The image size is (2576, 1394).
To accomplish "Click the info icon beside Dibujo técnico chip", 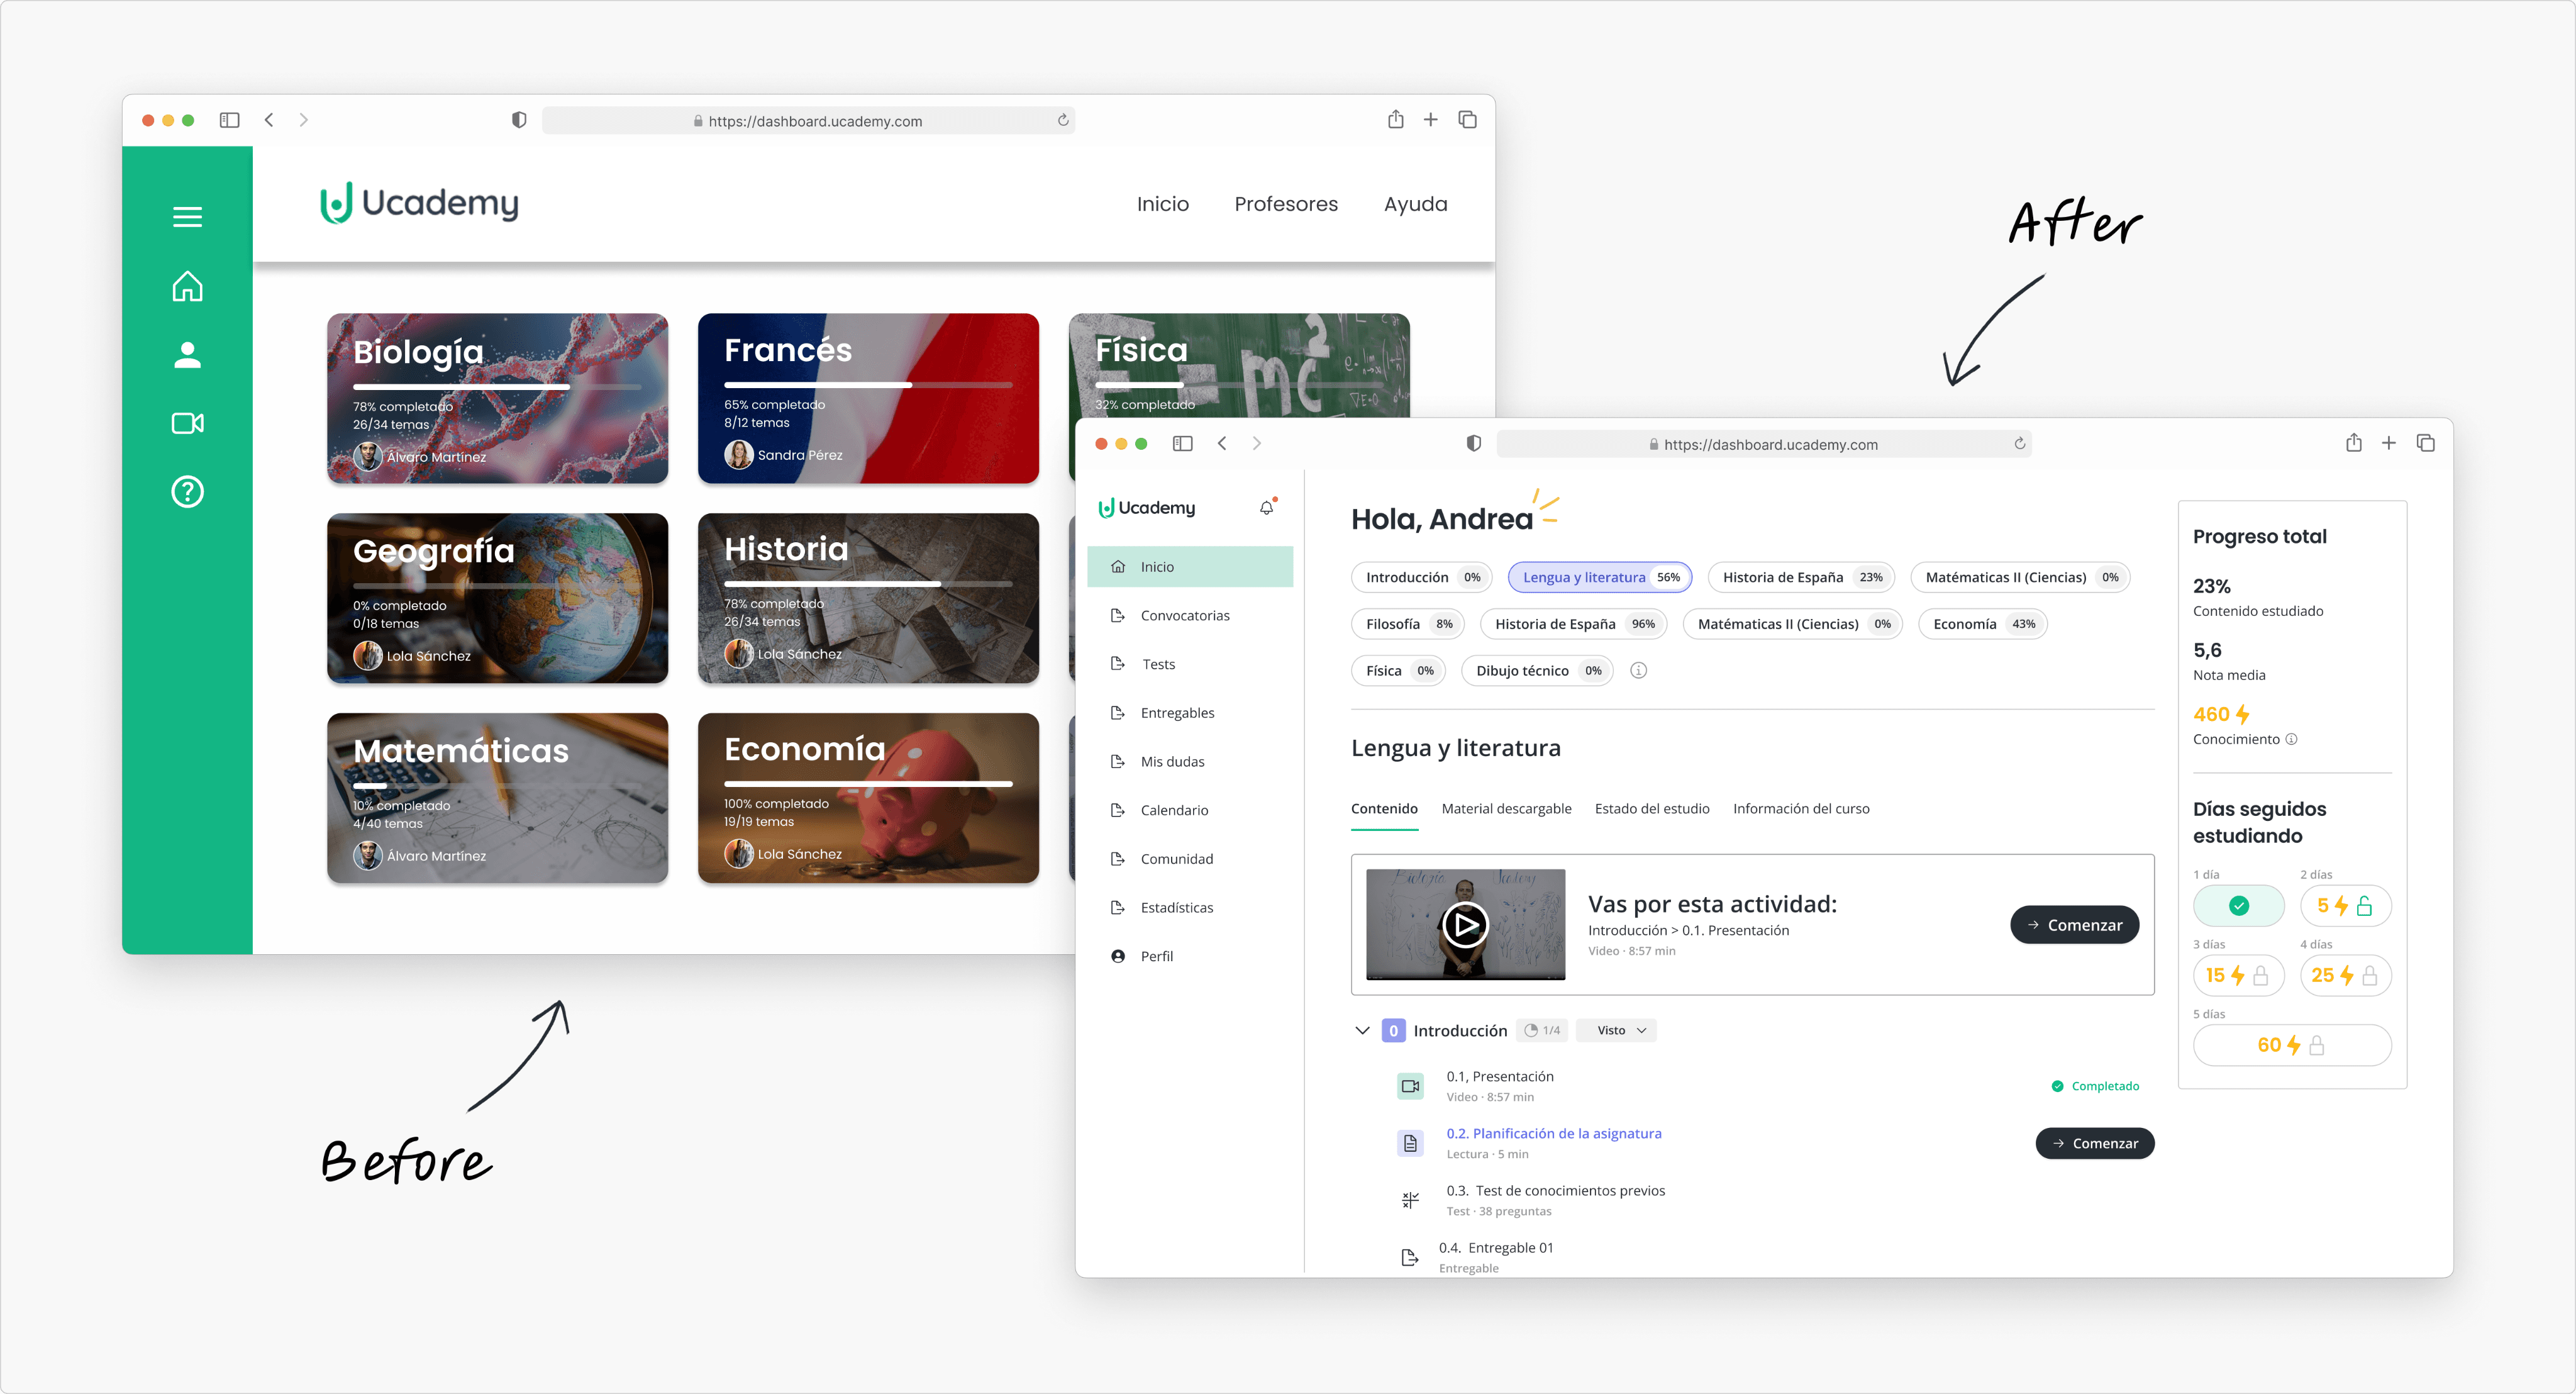I will (x=1638, y=670).
